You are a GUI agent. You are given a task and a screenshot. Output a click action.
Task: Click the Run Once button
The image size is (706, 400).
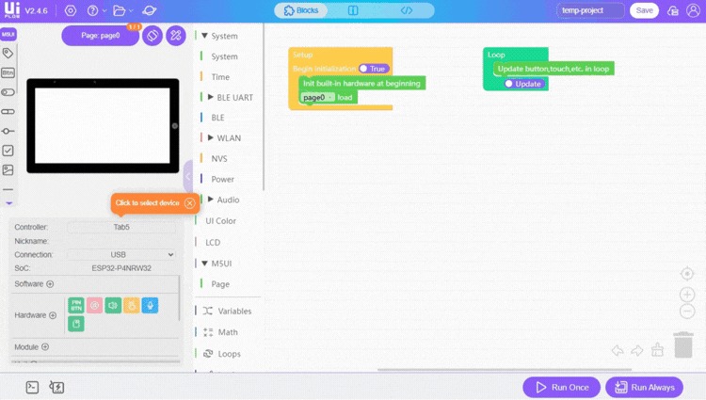coord(562,388)
